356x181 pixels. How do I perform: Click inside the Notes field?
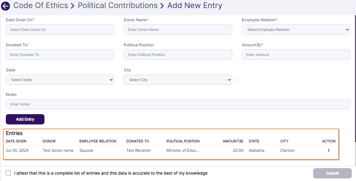178,104
